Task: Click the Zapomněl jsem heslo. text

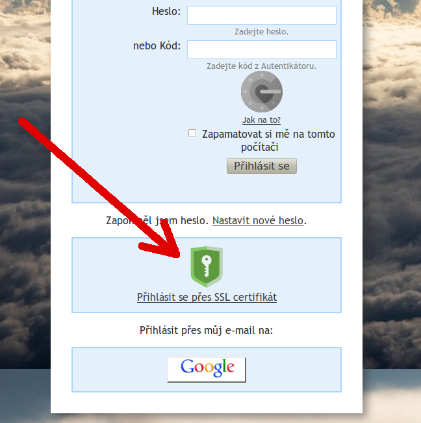Action: [157, 221]
